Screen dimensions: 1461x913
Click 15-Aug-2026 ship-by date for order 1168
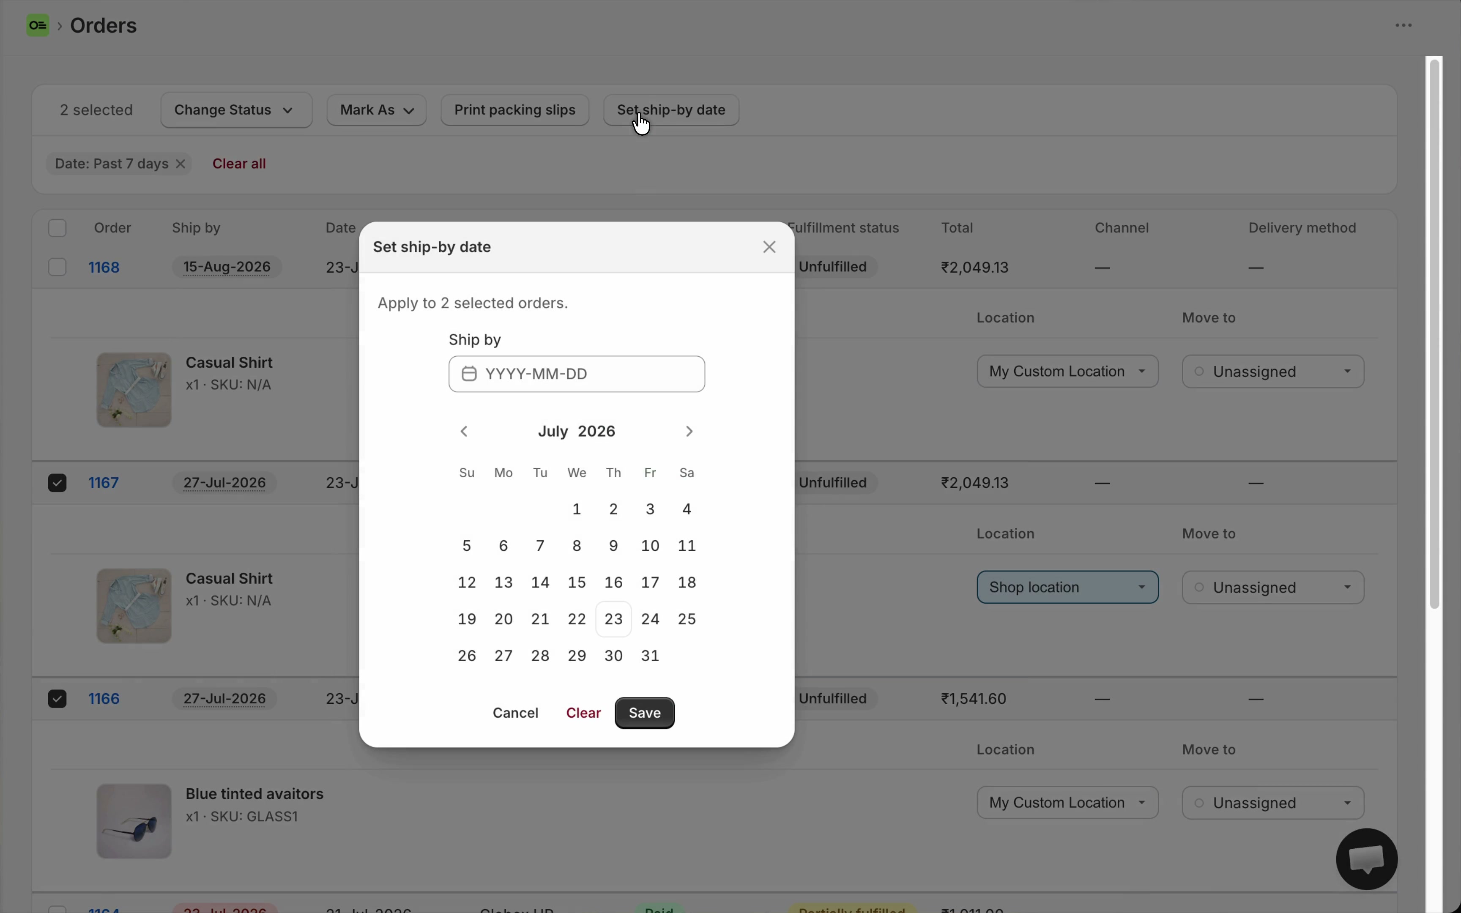[227, 267]
